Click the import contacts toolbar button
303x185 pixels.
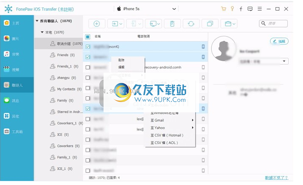point(115,24)
